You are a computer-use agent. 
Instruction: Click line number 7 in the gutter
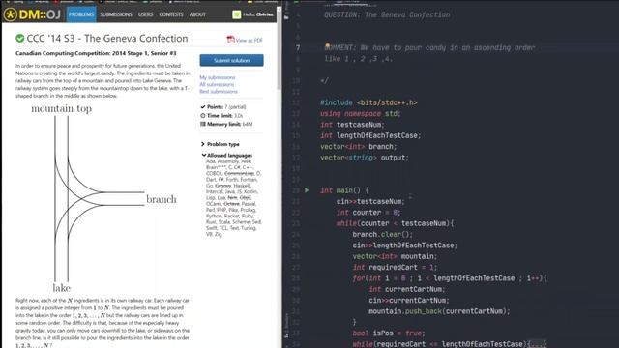coord(298,48)
